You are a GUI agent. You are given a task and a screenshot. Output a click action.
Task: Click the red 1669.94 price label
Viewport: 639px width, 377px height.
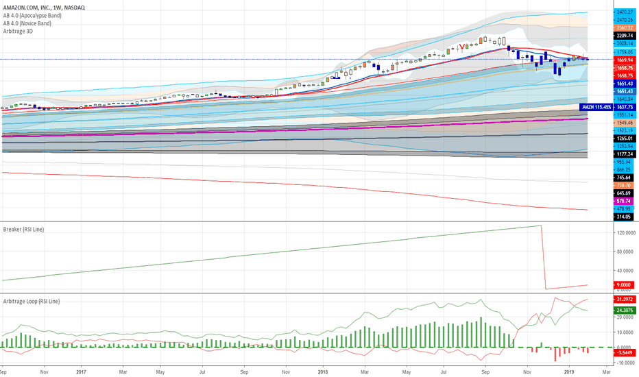click(x=625, y=60)
